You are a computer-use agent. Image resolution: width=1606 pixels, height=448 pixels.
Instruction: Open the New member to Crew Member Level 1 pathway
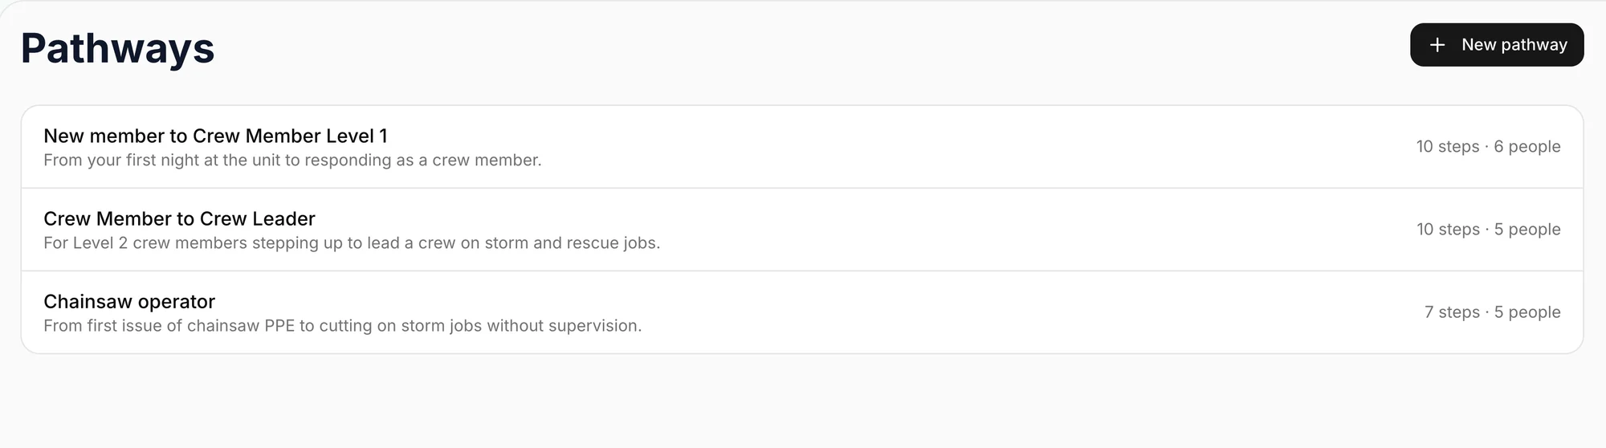[802, 147]
